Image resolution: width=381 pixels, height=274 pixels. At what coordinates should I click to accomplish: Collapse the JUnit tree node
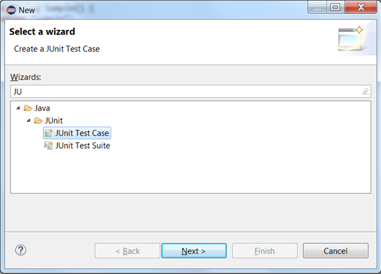29,121
